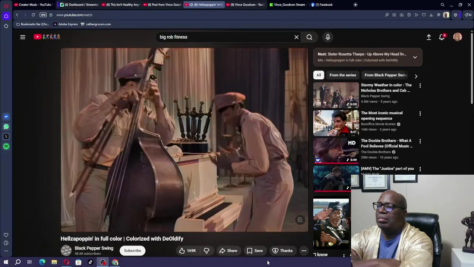This screenshot has height=267, width=474.
Task: Search open tabs via magnifier icon
Action: pos(443,5)
